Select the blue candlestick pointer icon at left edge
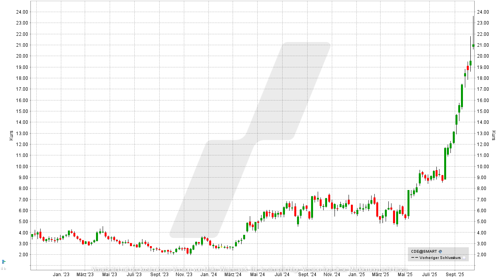 [x=3, y=262]
